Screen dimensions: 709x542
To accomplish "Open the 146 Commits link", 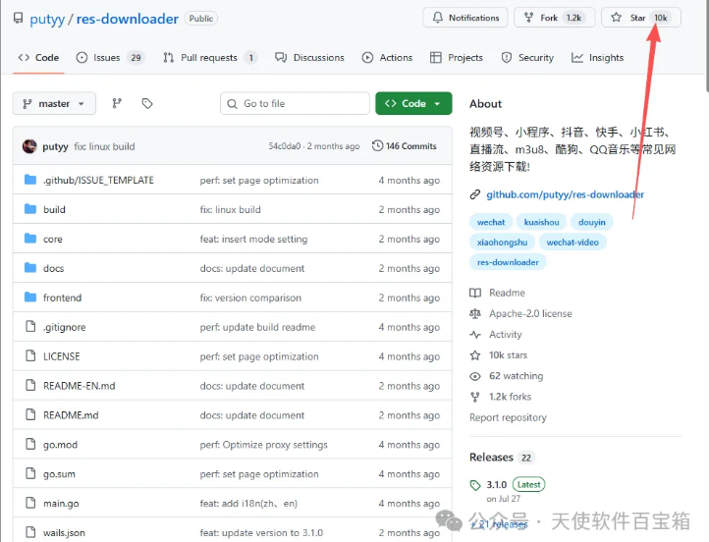I will (405, 146).
